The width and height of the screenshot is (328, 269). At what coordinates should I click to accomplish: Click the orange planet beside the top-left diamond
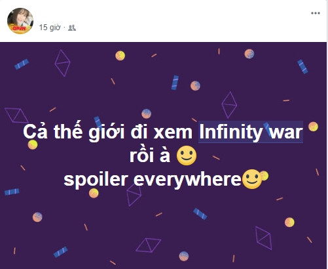click(120, 56)
